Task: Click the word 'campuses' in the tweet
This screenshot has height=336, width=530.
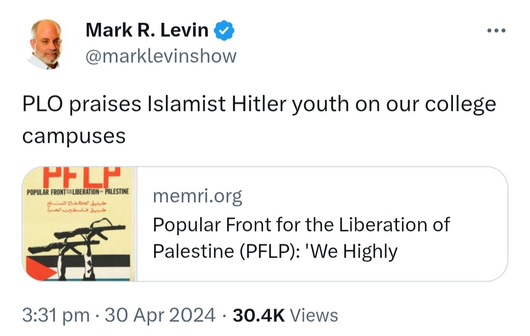Action: (74, 136)
